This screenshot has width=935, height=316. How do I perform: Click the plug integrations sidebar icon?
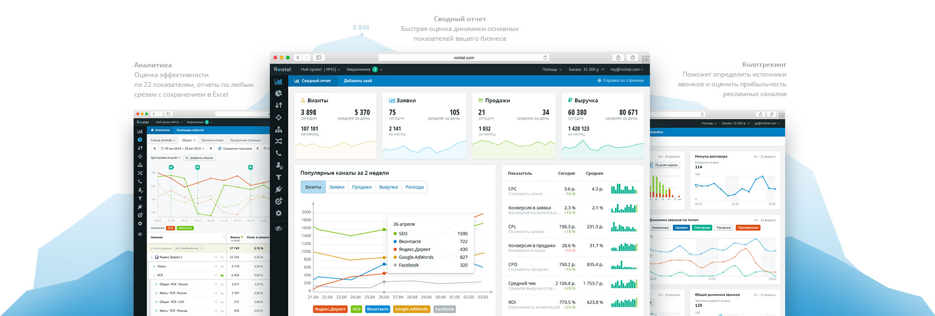click(x=279, y=189)
